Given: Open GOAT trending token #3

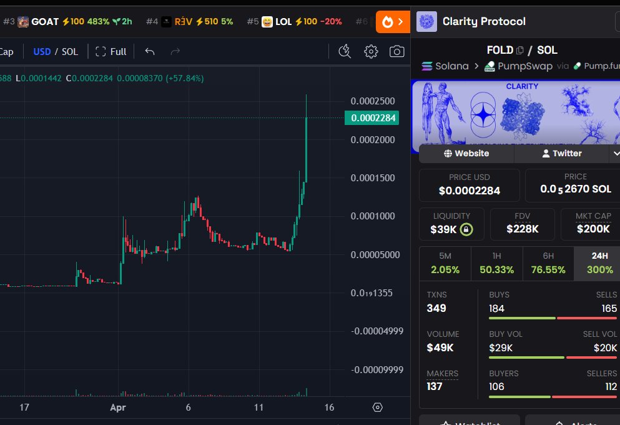Looking at the screenshot, I should (x=67, y=21).
